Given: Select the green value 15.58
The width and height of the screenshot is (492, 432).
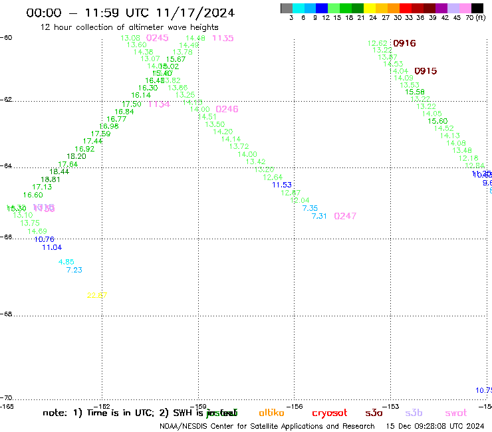Looking at the screenshot, I should 415,92.
